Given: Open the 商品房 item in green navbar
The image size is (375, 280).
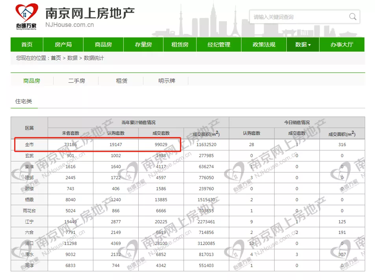Looking at the screenshot, I should pos(103,45).
